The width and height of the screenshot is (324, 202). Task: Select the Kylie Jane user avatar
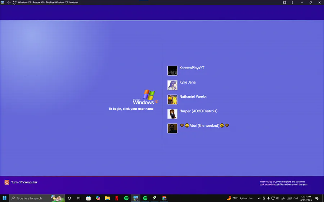click(x=172, y=85)
